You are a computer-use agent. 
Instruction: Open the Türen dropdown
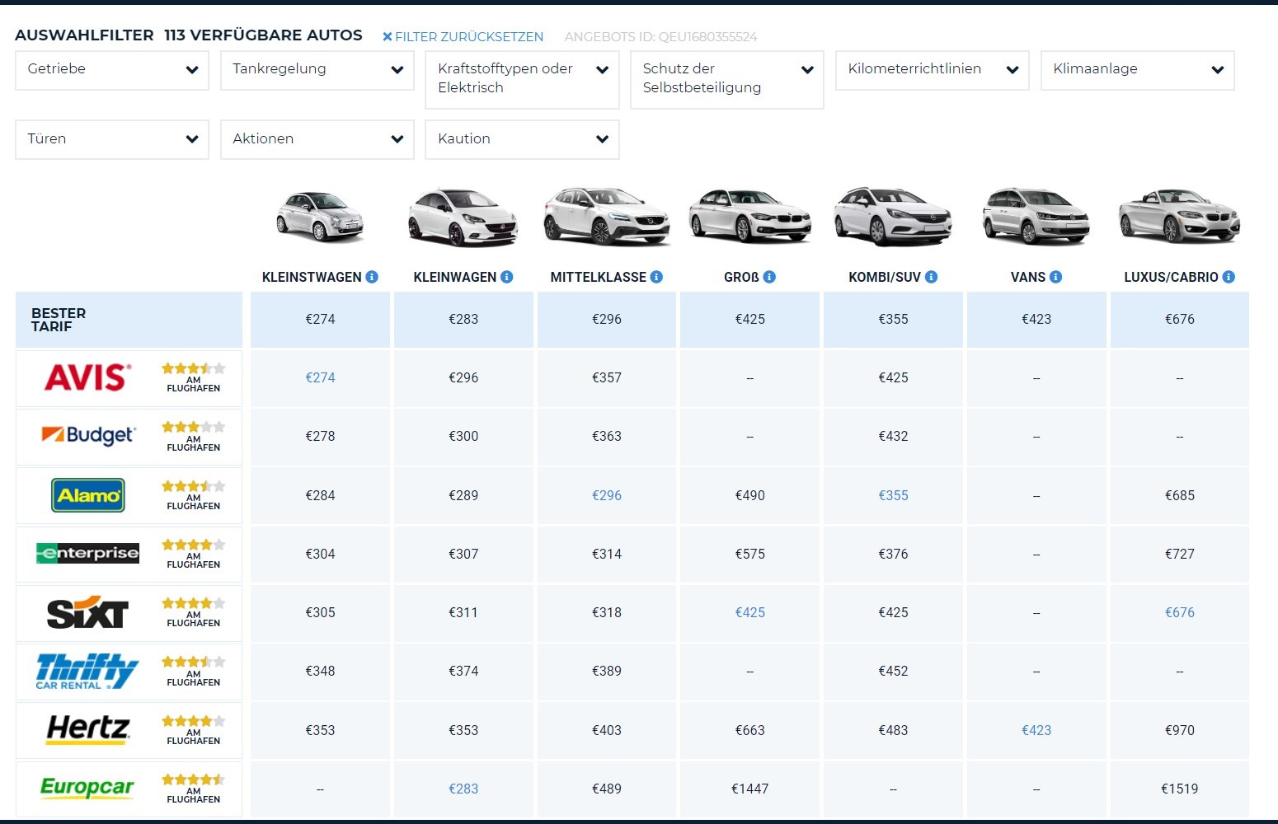click(x=112, y=139)
